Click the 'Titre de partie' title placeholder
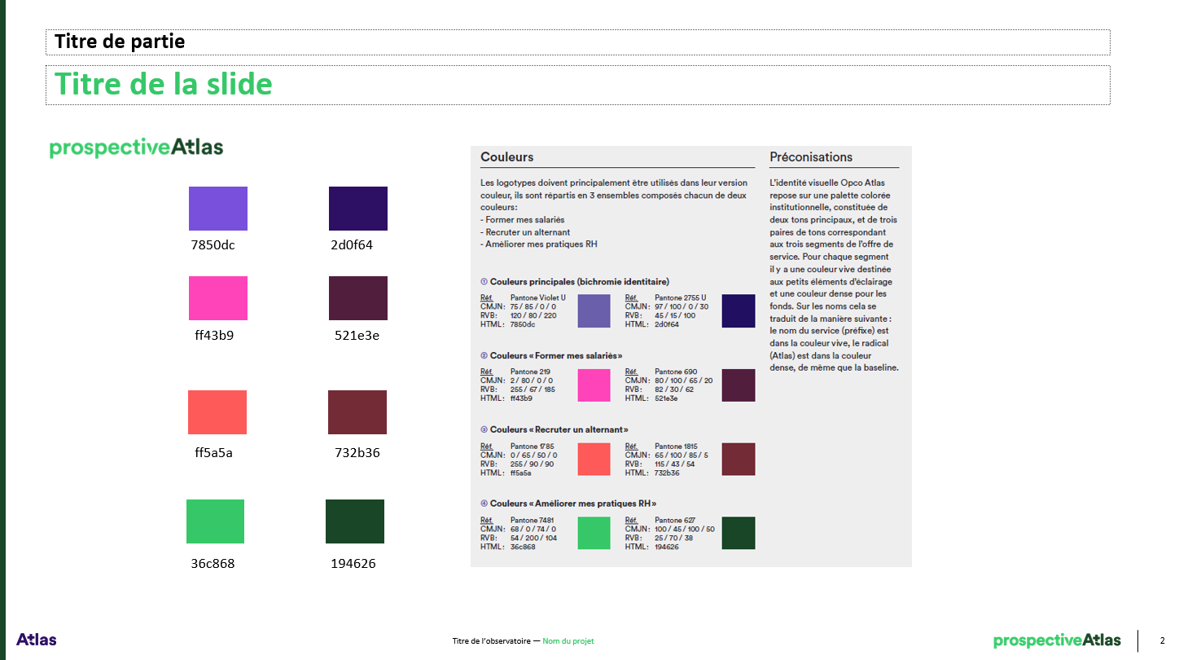Screen dimensions: 1179x660 [x=120, y=42]
